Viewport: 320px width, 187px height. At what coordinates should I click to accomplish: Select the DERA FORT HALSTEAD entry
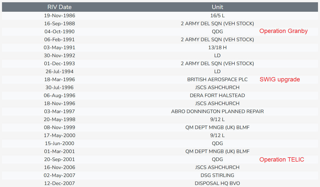tap(217, 95)
